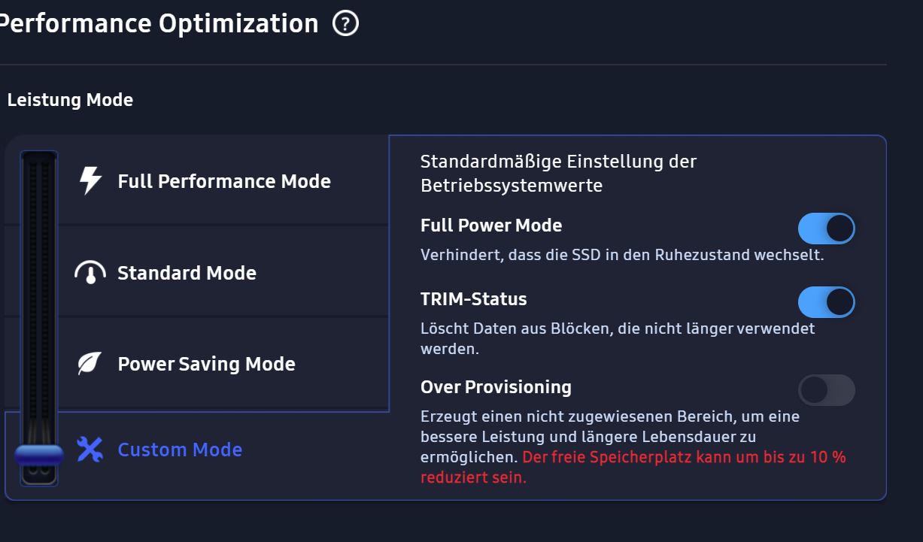Click the blue slider handle at the bottom
The image size is (923, 542).
pos(38,453)
